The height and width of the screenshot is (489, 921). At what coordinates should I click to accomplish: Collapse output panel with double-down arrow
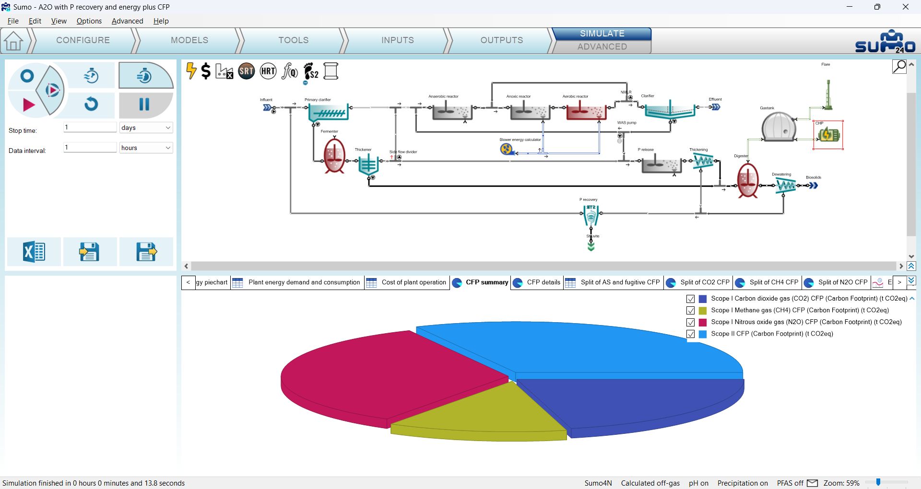911,280
